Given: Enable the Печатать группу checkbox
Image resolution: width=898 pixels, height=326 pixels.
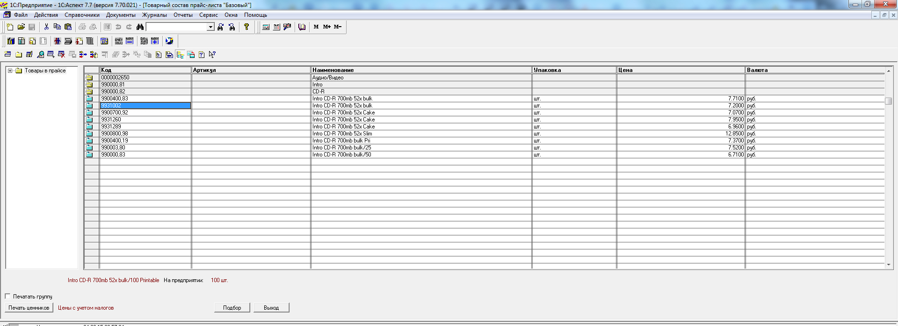Looking at the screenshot, I should pos(8,296).
